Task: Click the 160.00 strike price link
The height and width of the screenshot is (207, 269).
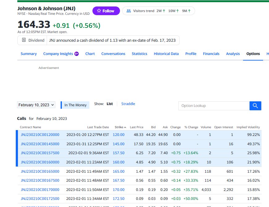Action: point(118,162)
